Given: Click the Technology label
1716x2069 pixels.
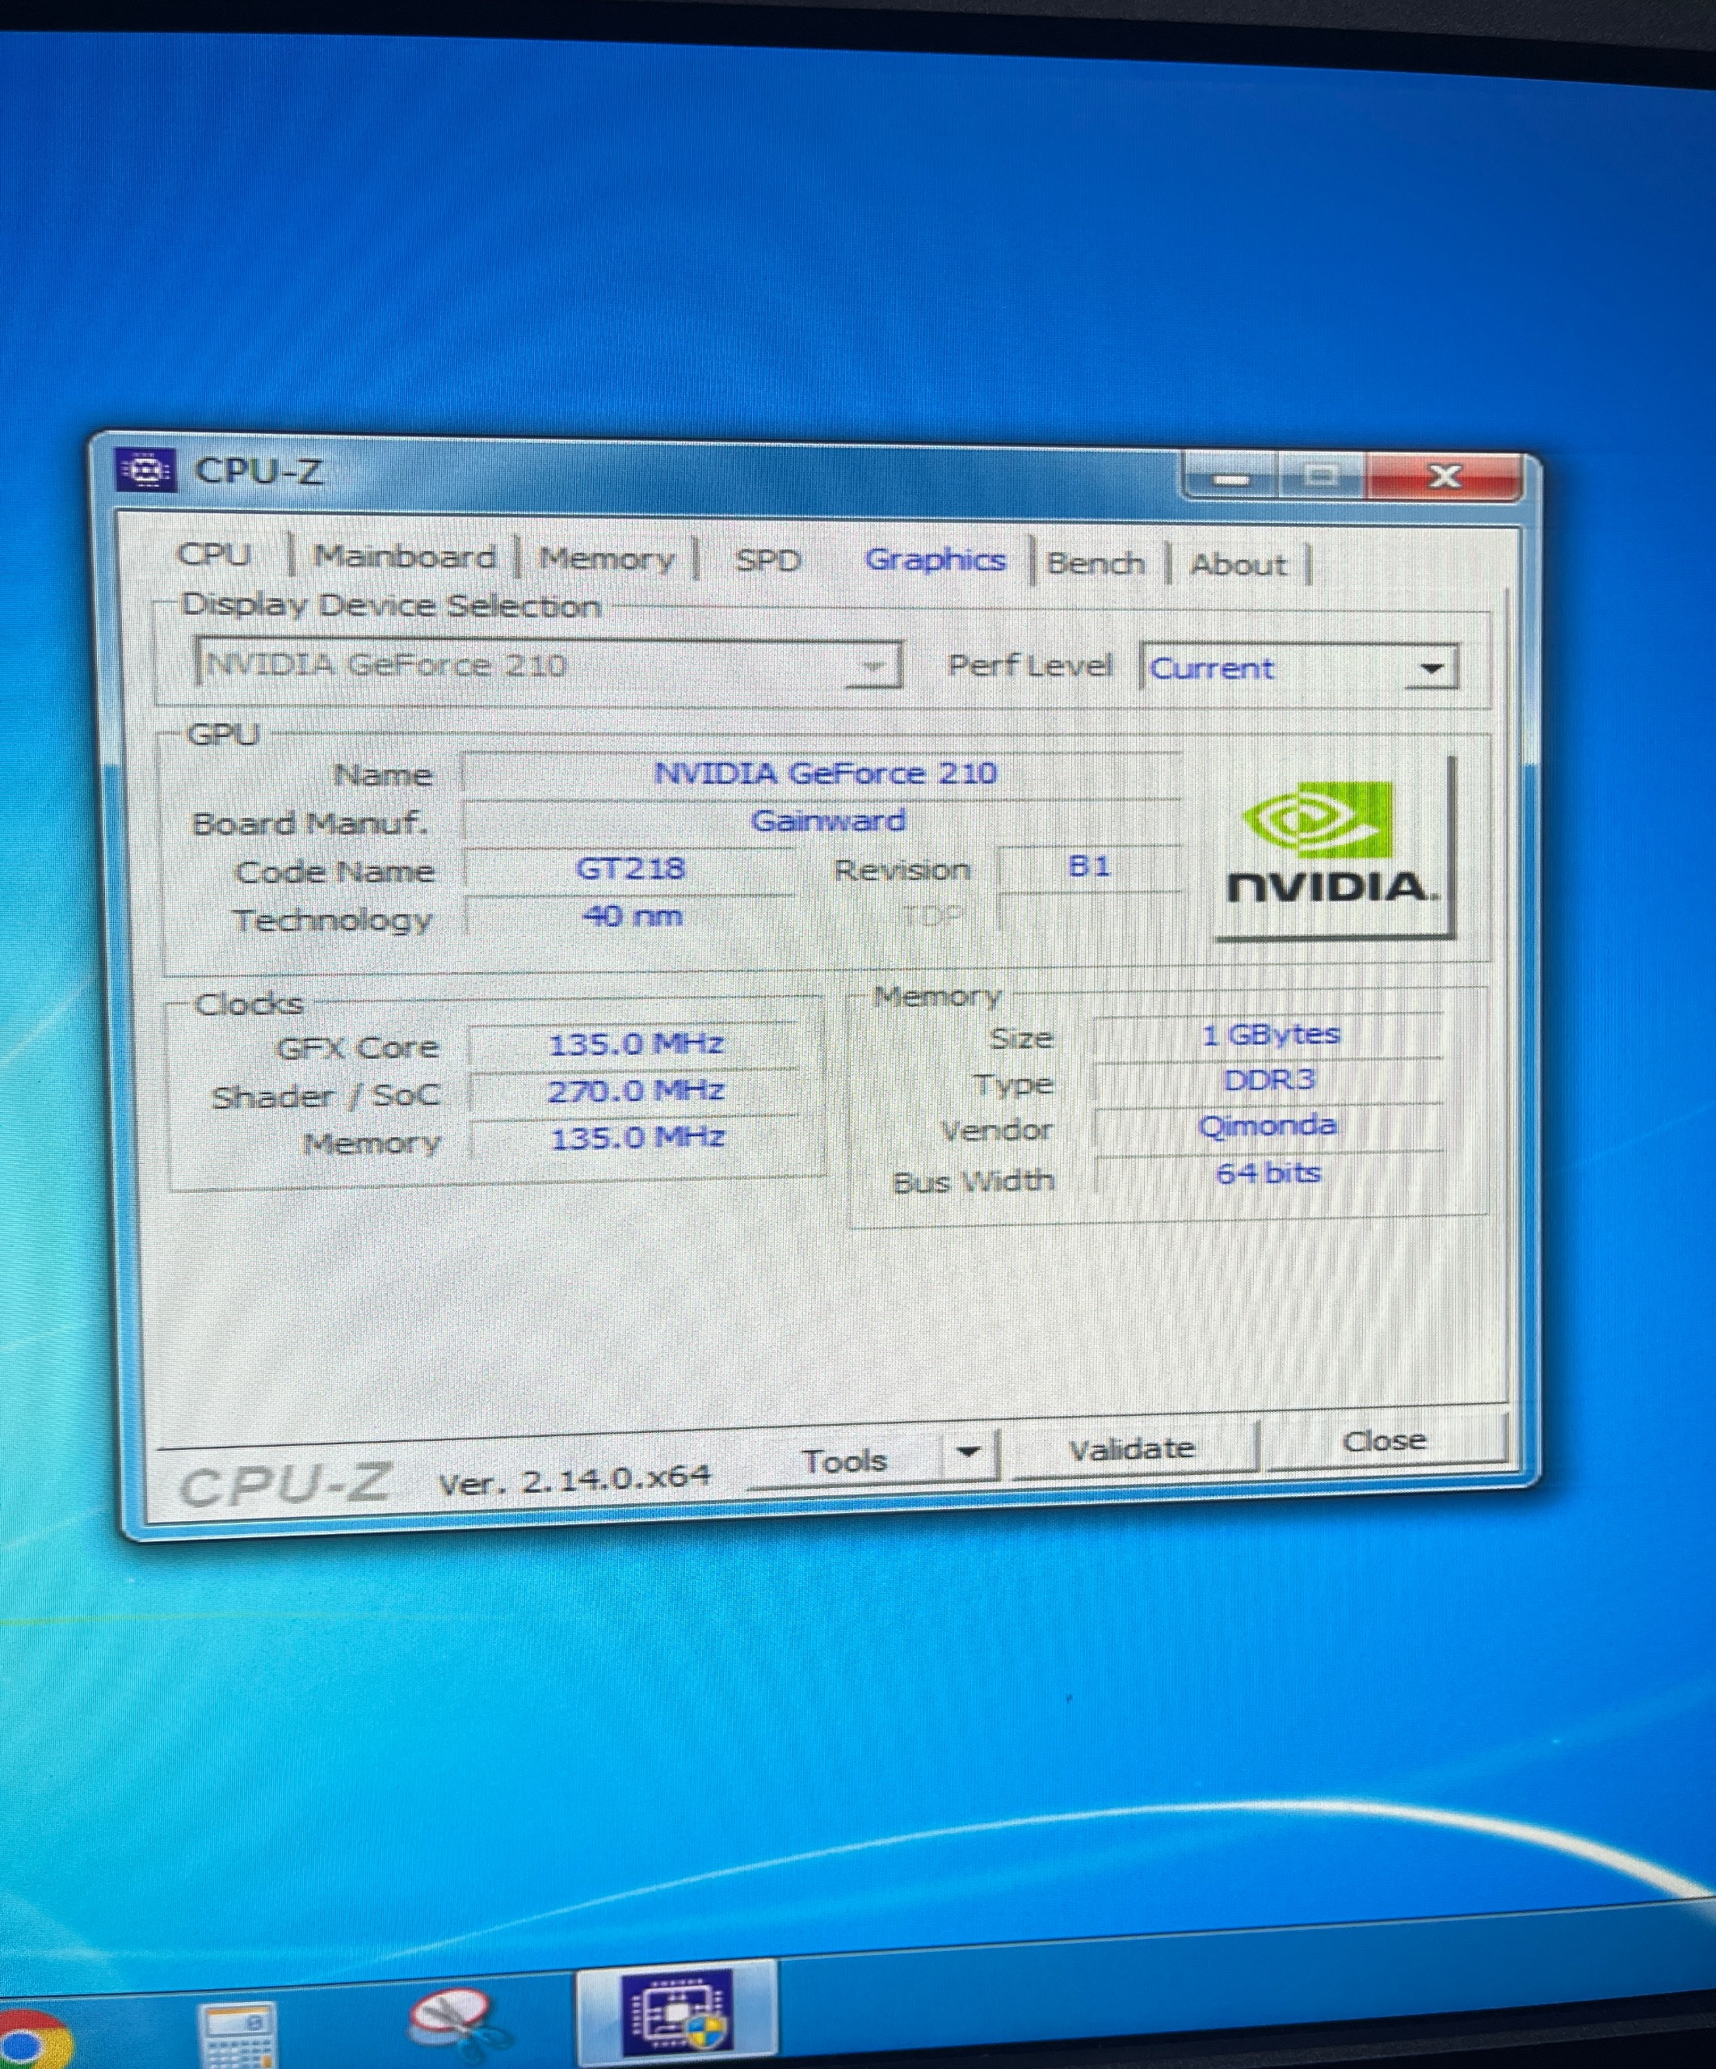Looking at the screenshot, I should (333, 921).
